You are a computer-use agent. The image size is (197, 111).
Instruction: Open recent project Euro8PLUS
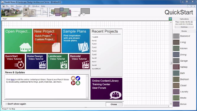(96, 69)
